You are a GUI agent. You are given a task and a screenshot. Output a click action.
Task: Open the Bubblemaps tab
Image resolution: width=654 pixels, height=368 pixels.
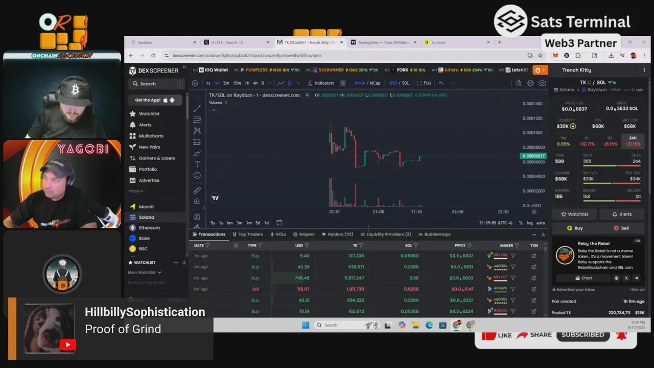[434, 235]
